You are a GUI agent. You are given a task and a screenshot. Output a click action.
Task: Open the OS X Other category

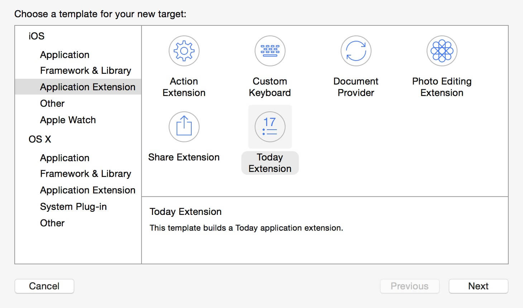52,223
